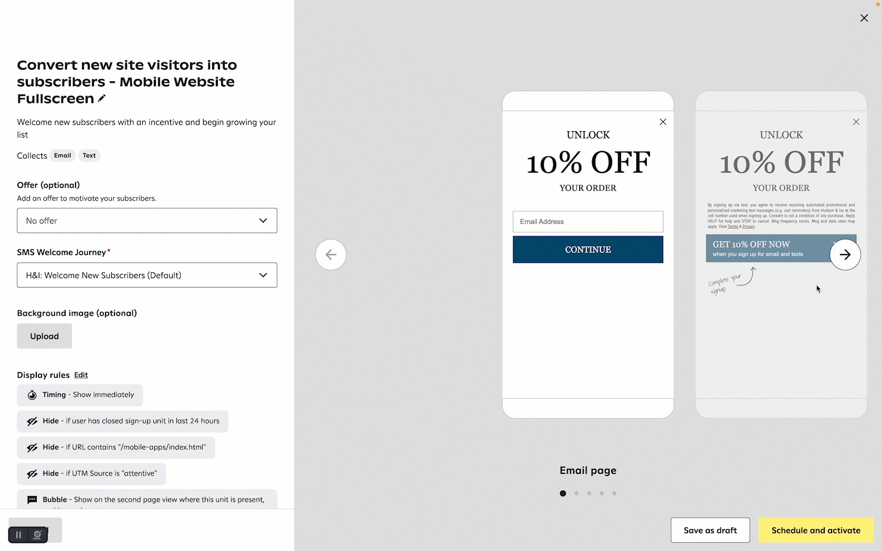Click the Timing clock icon in display rules
Screen dimensions: 882x551
(32, 395)
